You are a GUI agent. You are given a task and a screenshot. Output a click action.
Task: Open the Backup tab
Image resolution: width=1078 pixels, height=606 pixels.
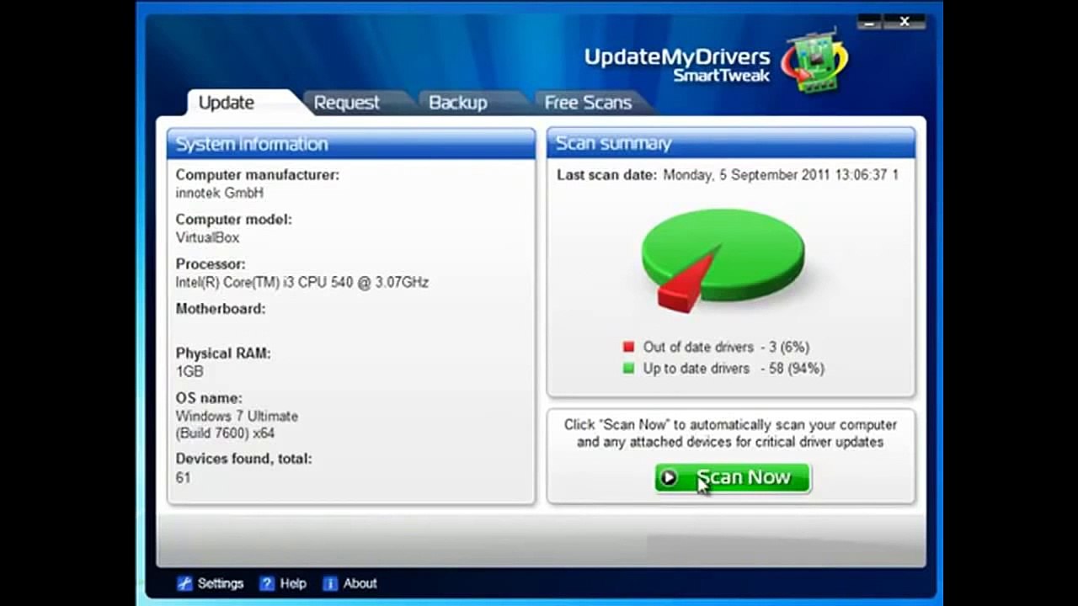[457, 102]
